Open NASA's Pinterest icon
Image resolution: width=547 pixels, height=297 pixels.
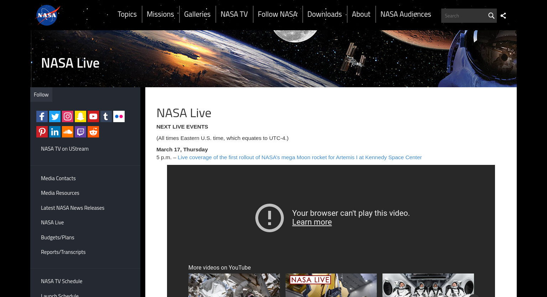pyautogui.click(x=42, y=132)
